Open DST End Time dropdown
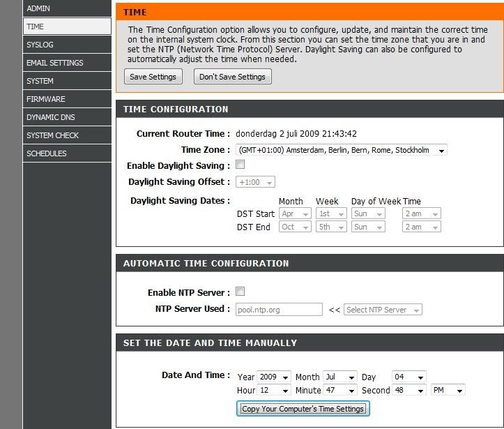This screenshot has height=429, width=504. click(x=421, y=227)
